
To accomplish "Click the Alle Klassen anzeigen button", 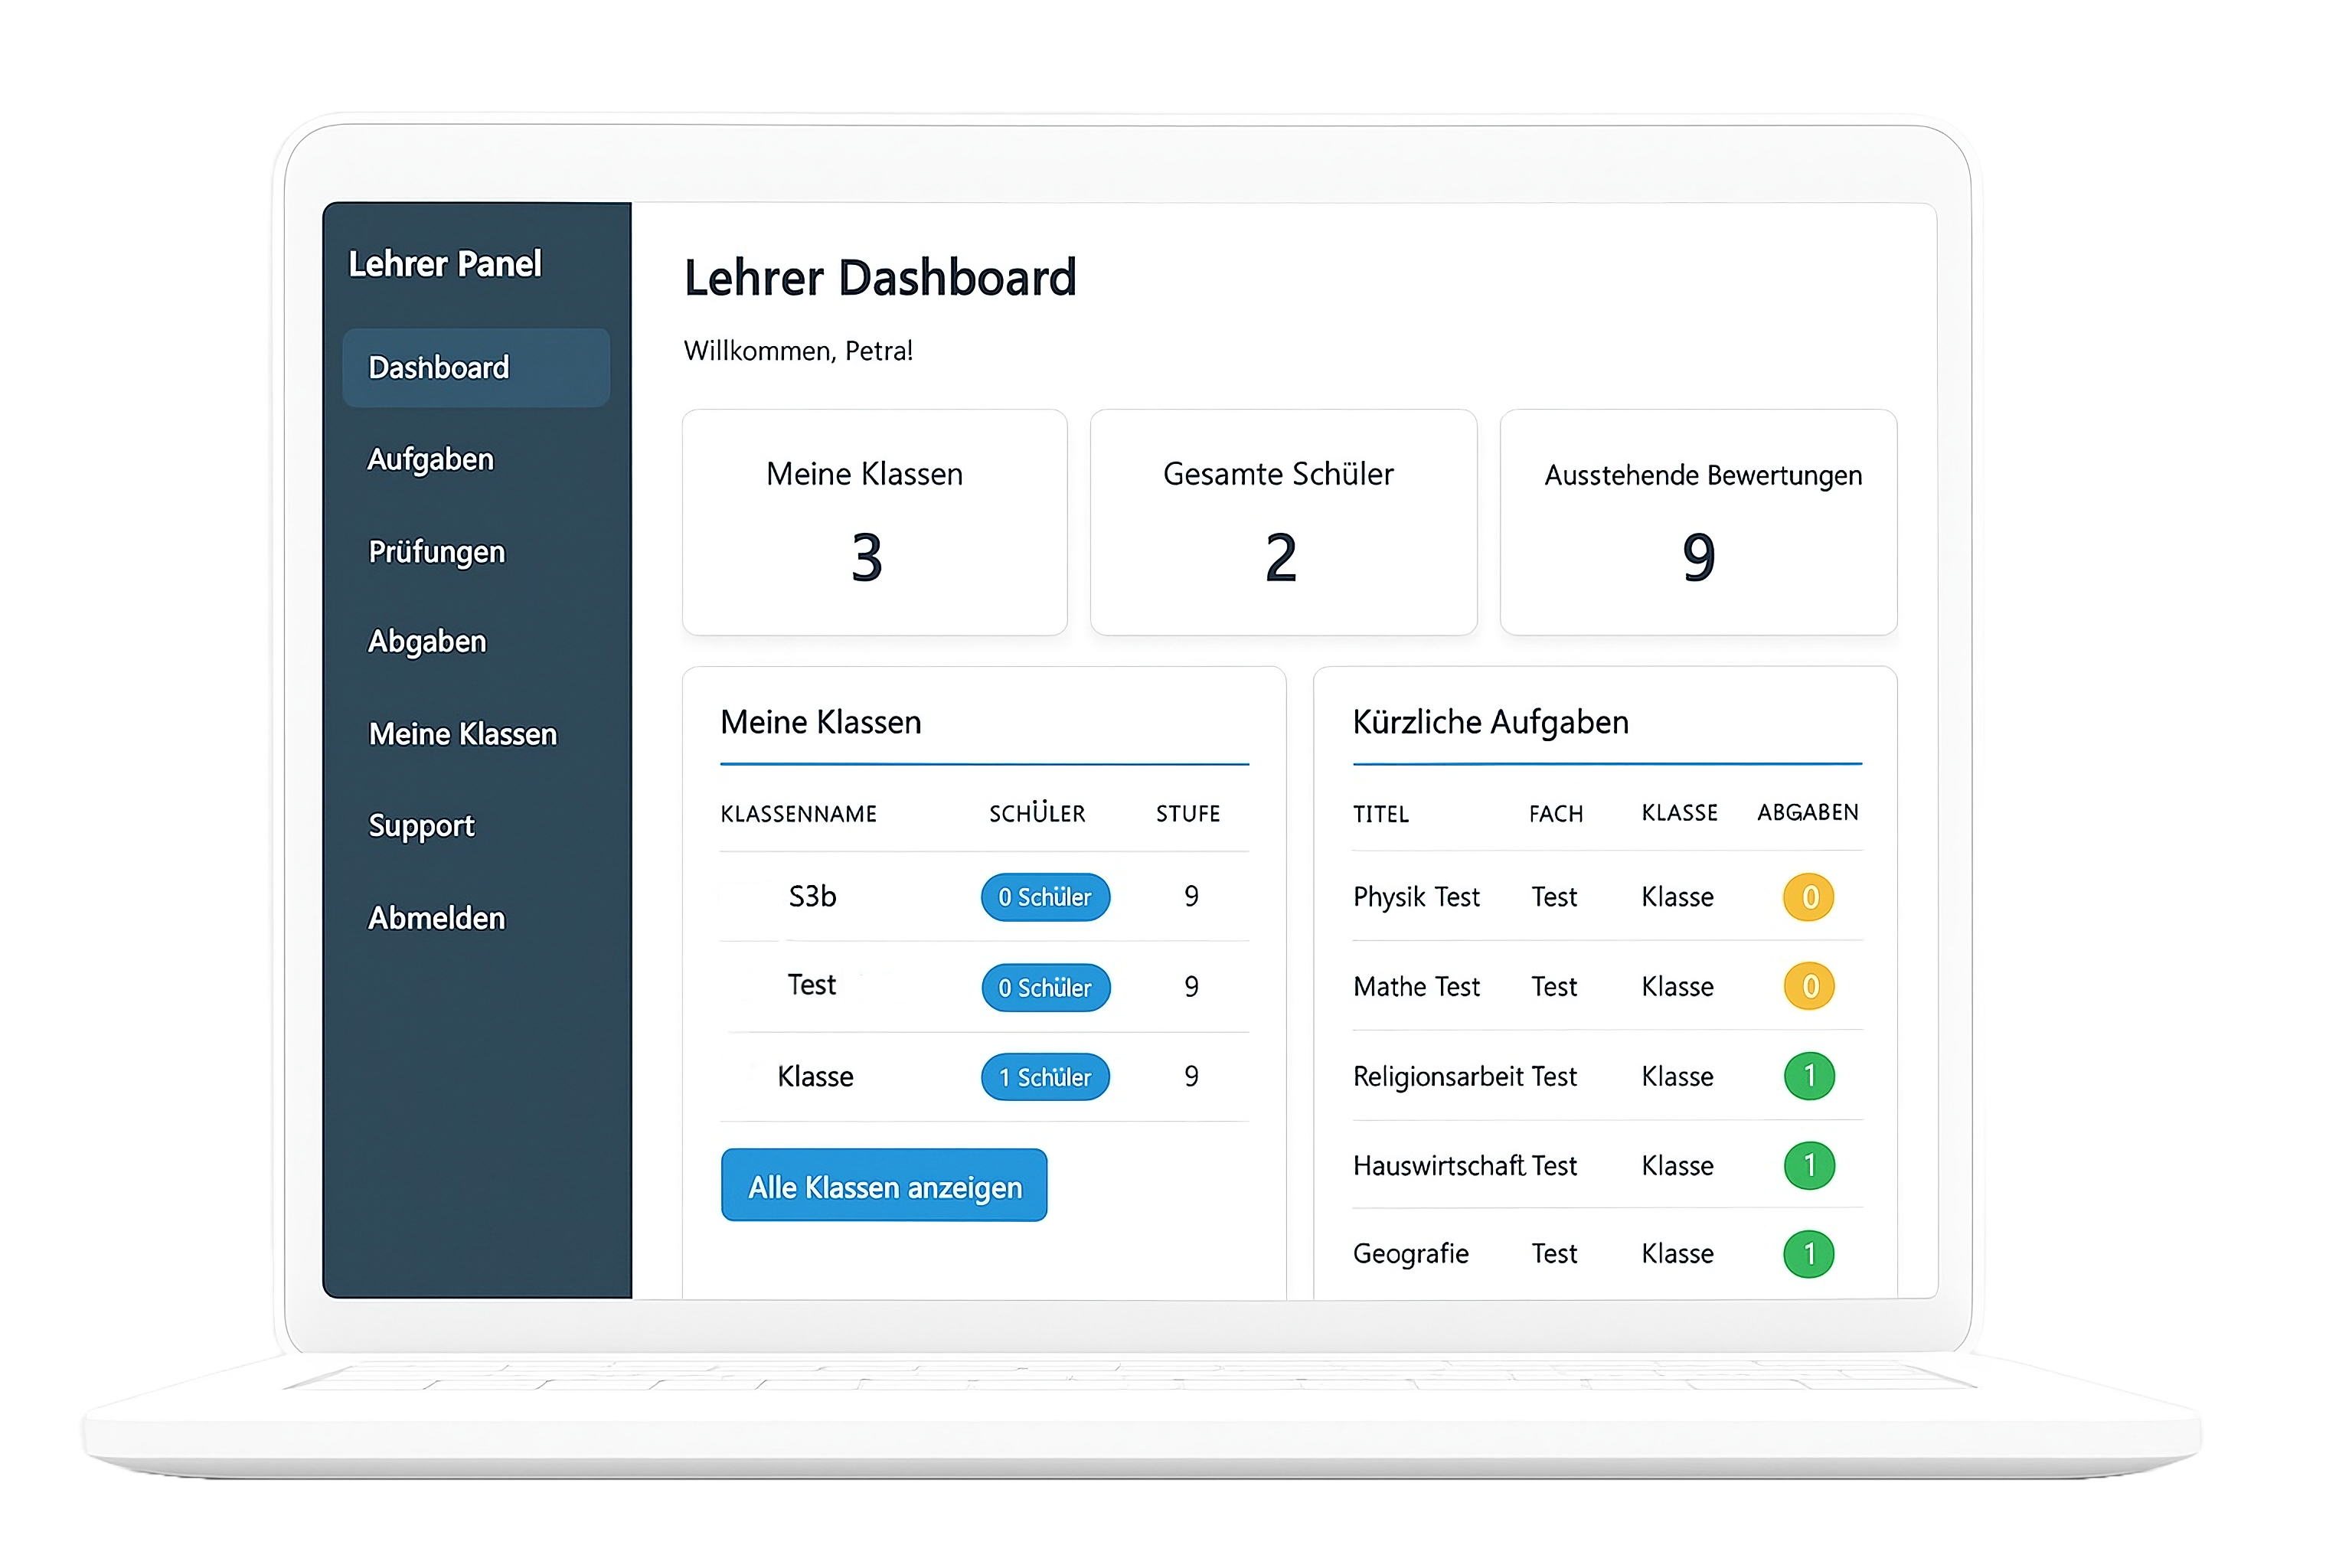I will tap(883, 1185).
